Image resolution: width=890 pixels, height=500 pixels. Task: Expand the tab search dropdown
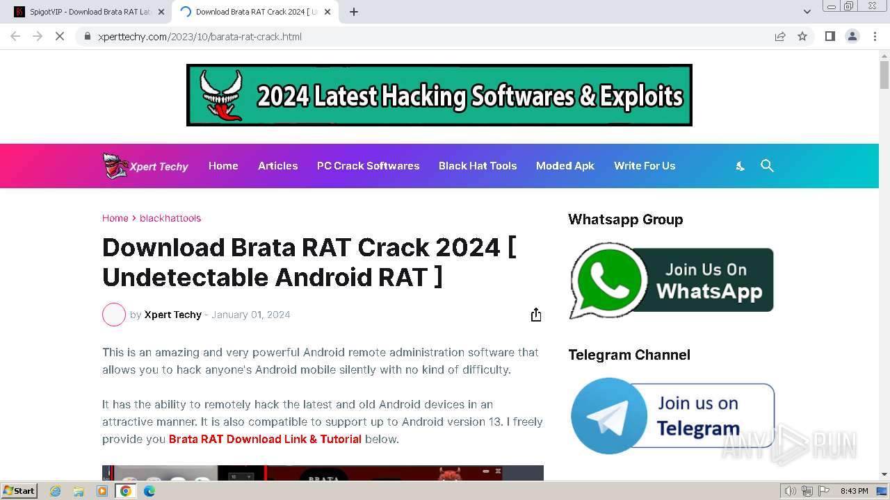click(807, 12)
